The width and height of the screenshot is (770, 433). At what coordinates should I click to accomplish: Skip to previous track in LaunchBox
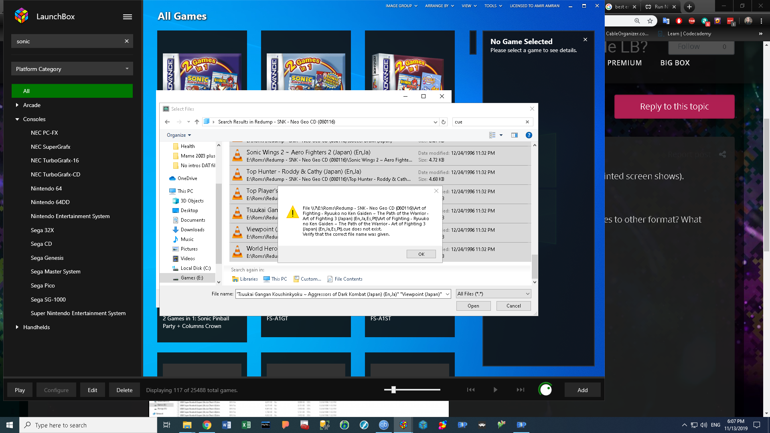point(471,390)
